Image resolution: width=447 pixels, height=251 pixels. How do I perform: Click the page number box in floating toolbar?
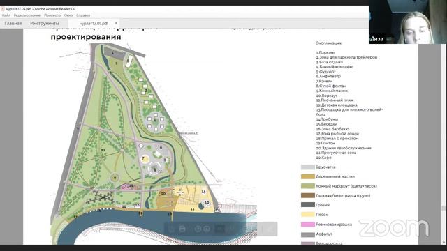pos(219,229)
